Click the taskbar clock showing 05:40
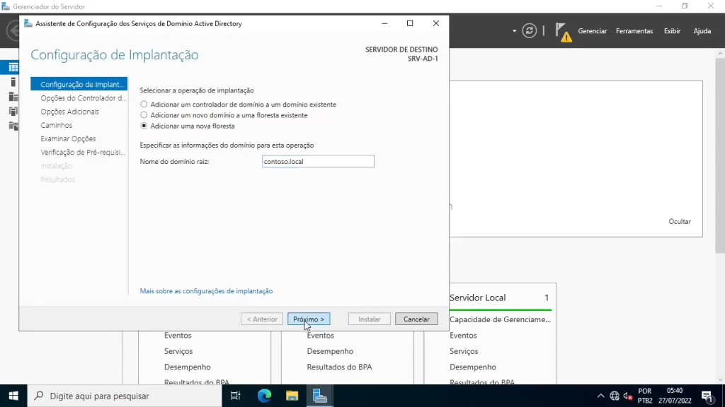This screenshot has height=407, width=725. coord(675,396)
